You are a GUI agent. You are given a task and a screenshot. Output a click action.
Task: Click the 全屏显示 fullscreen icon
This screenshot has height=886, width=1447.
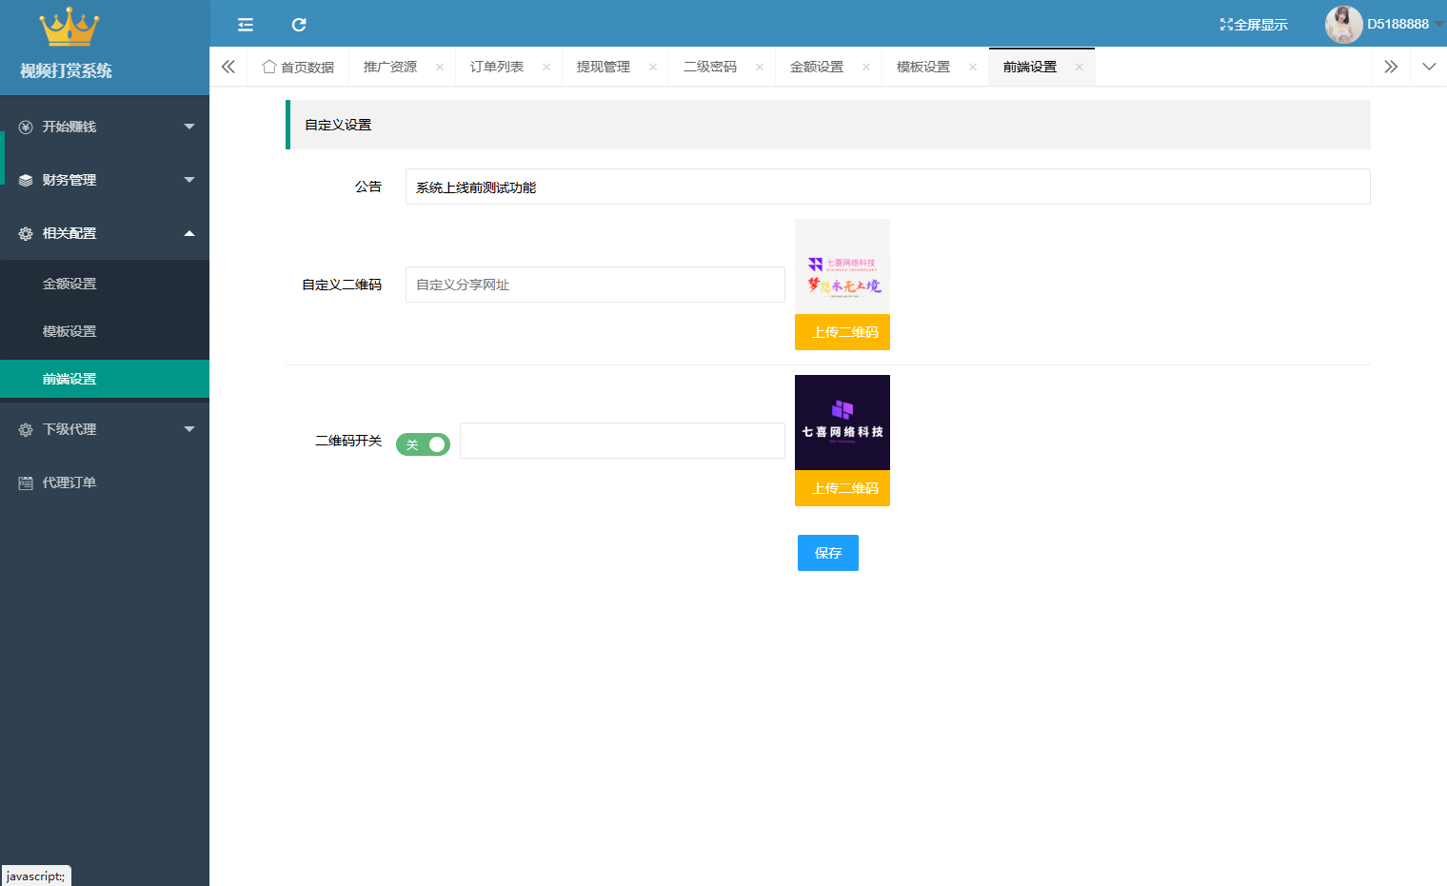pos(1226,25)
